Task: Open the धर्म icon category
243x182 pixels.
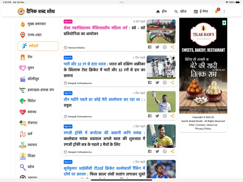Action: pyautogui.click(x=22, y=134)
